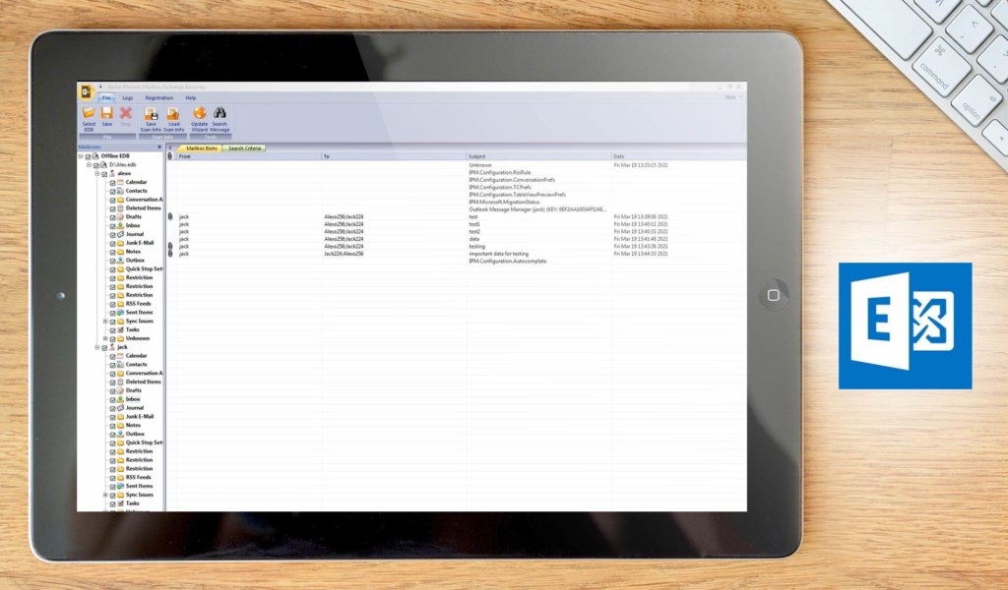The width and height of the screenshot is (1008, 590).
Task: Click the red X Stop icon
Action: pos(126,114)
